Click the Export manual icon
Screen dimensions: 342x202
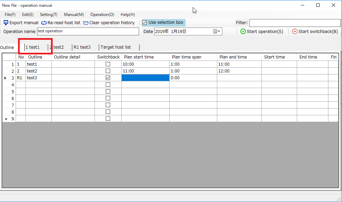click(6, 23)
